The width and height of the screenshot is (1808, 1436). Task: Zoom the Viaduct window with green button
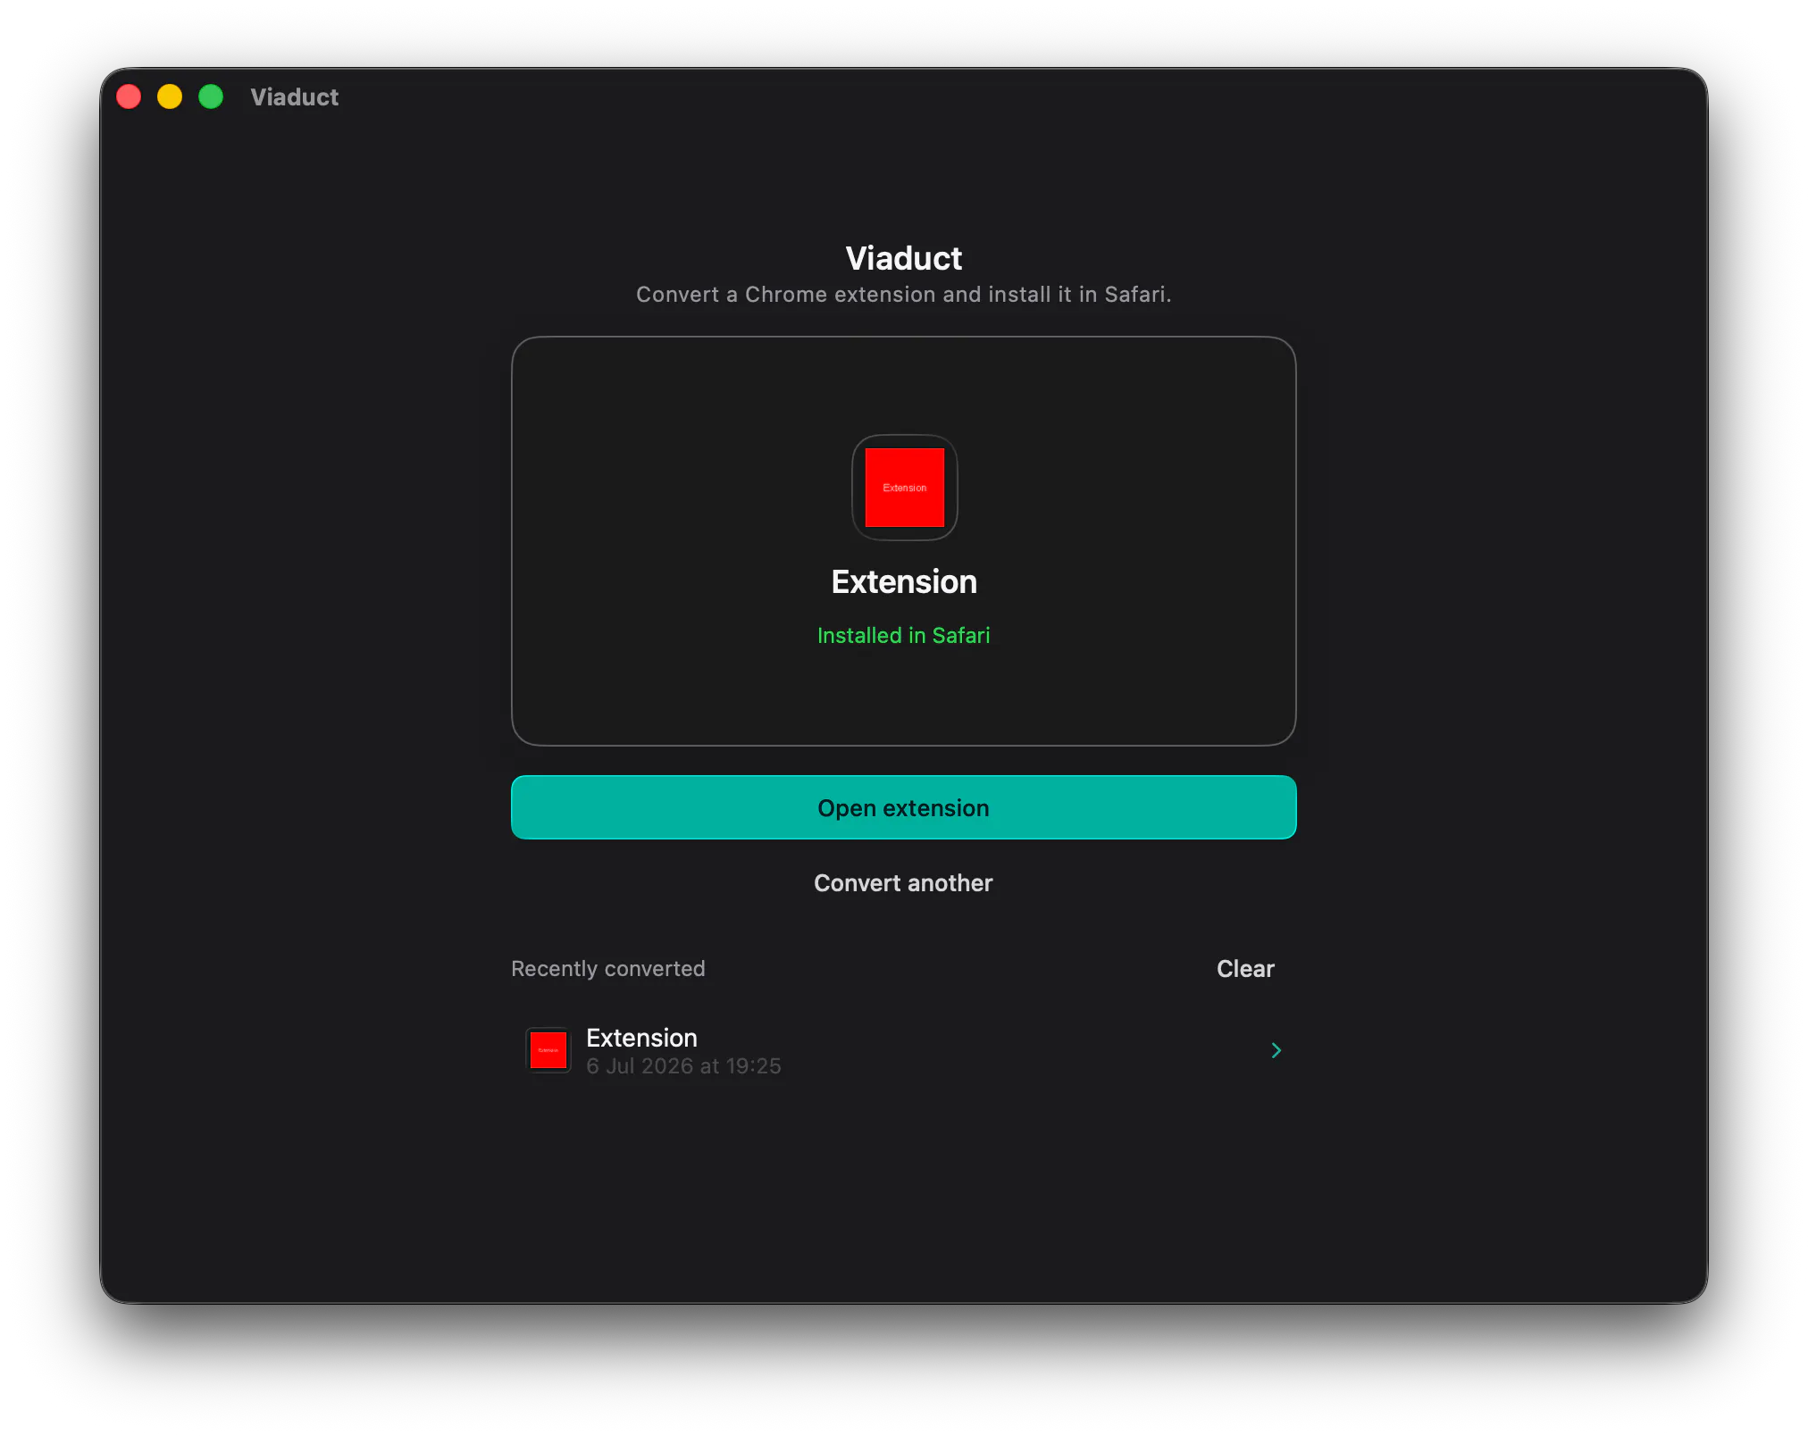211,96
